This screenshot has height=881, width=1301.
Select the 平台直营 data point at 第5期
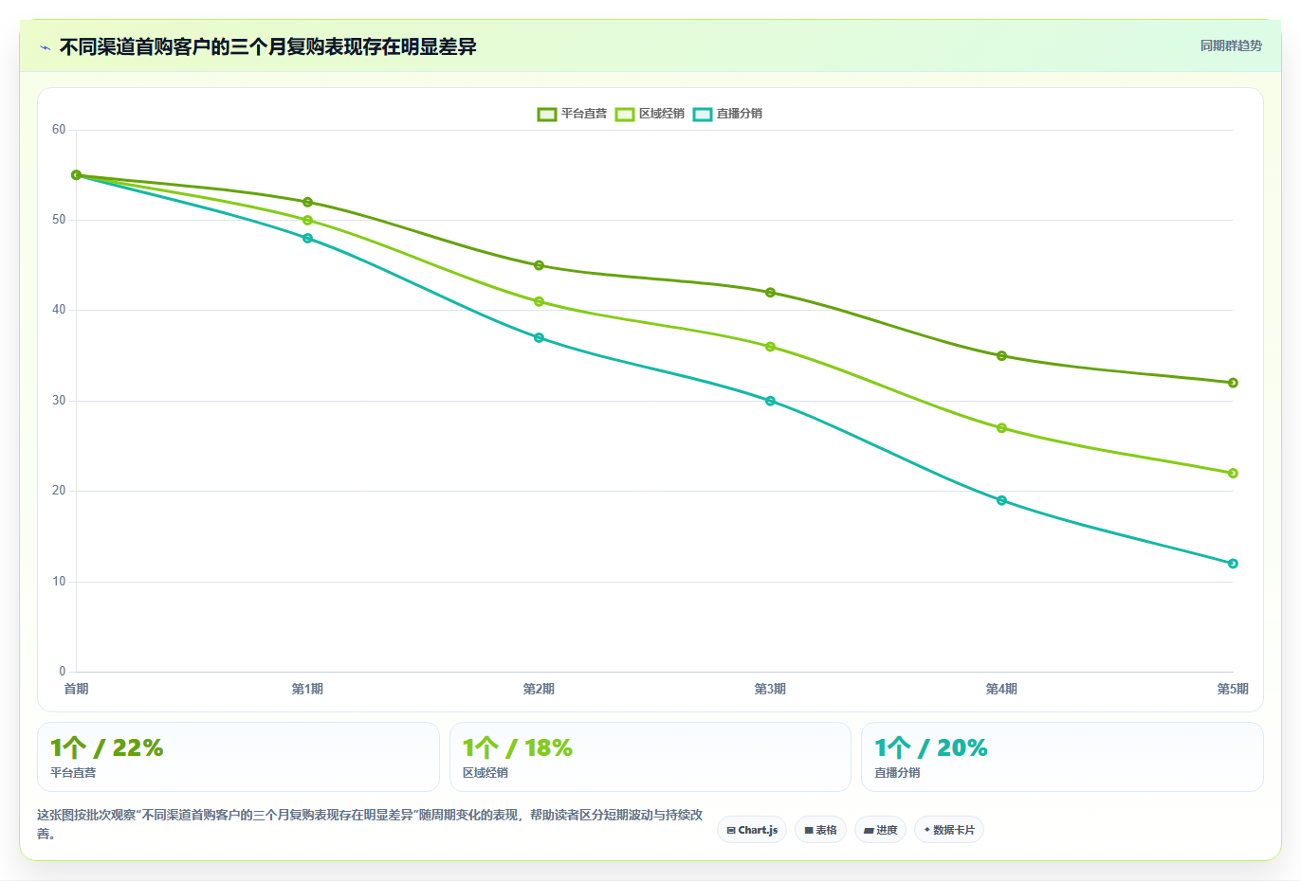click(1233, 383)
